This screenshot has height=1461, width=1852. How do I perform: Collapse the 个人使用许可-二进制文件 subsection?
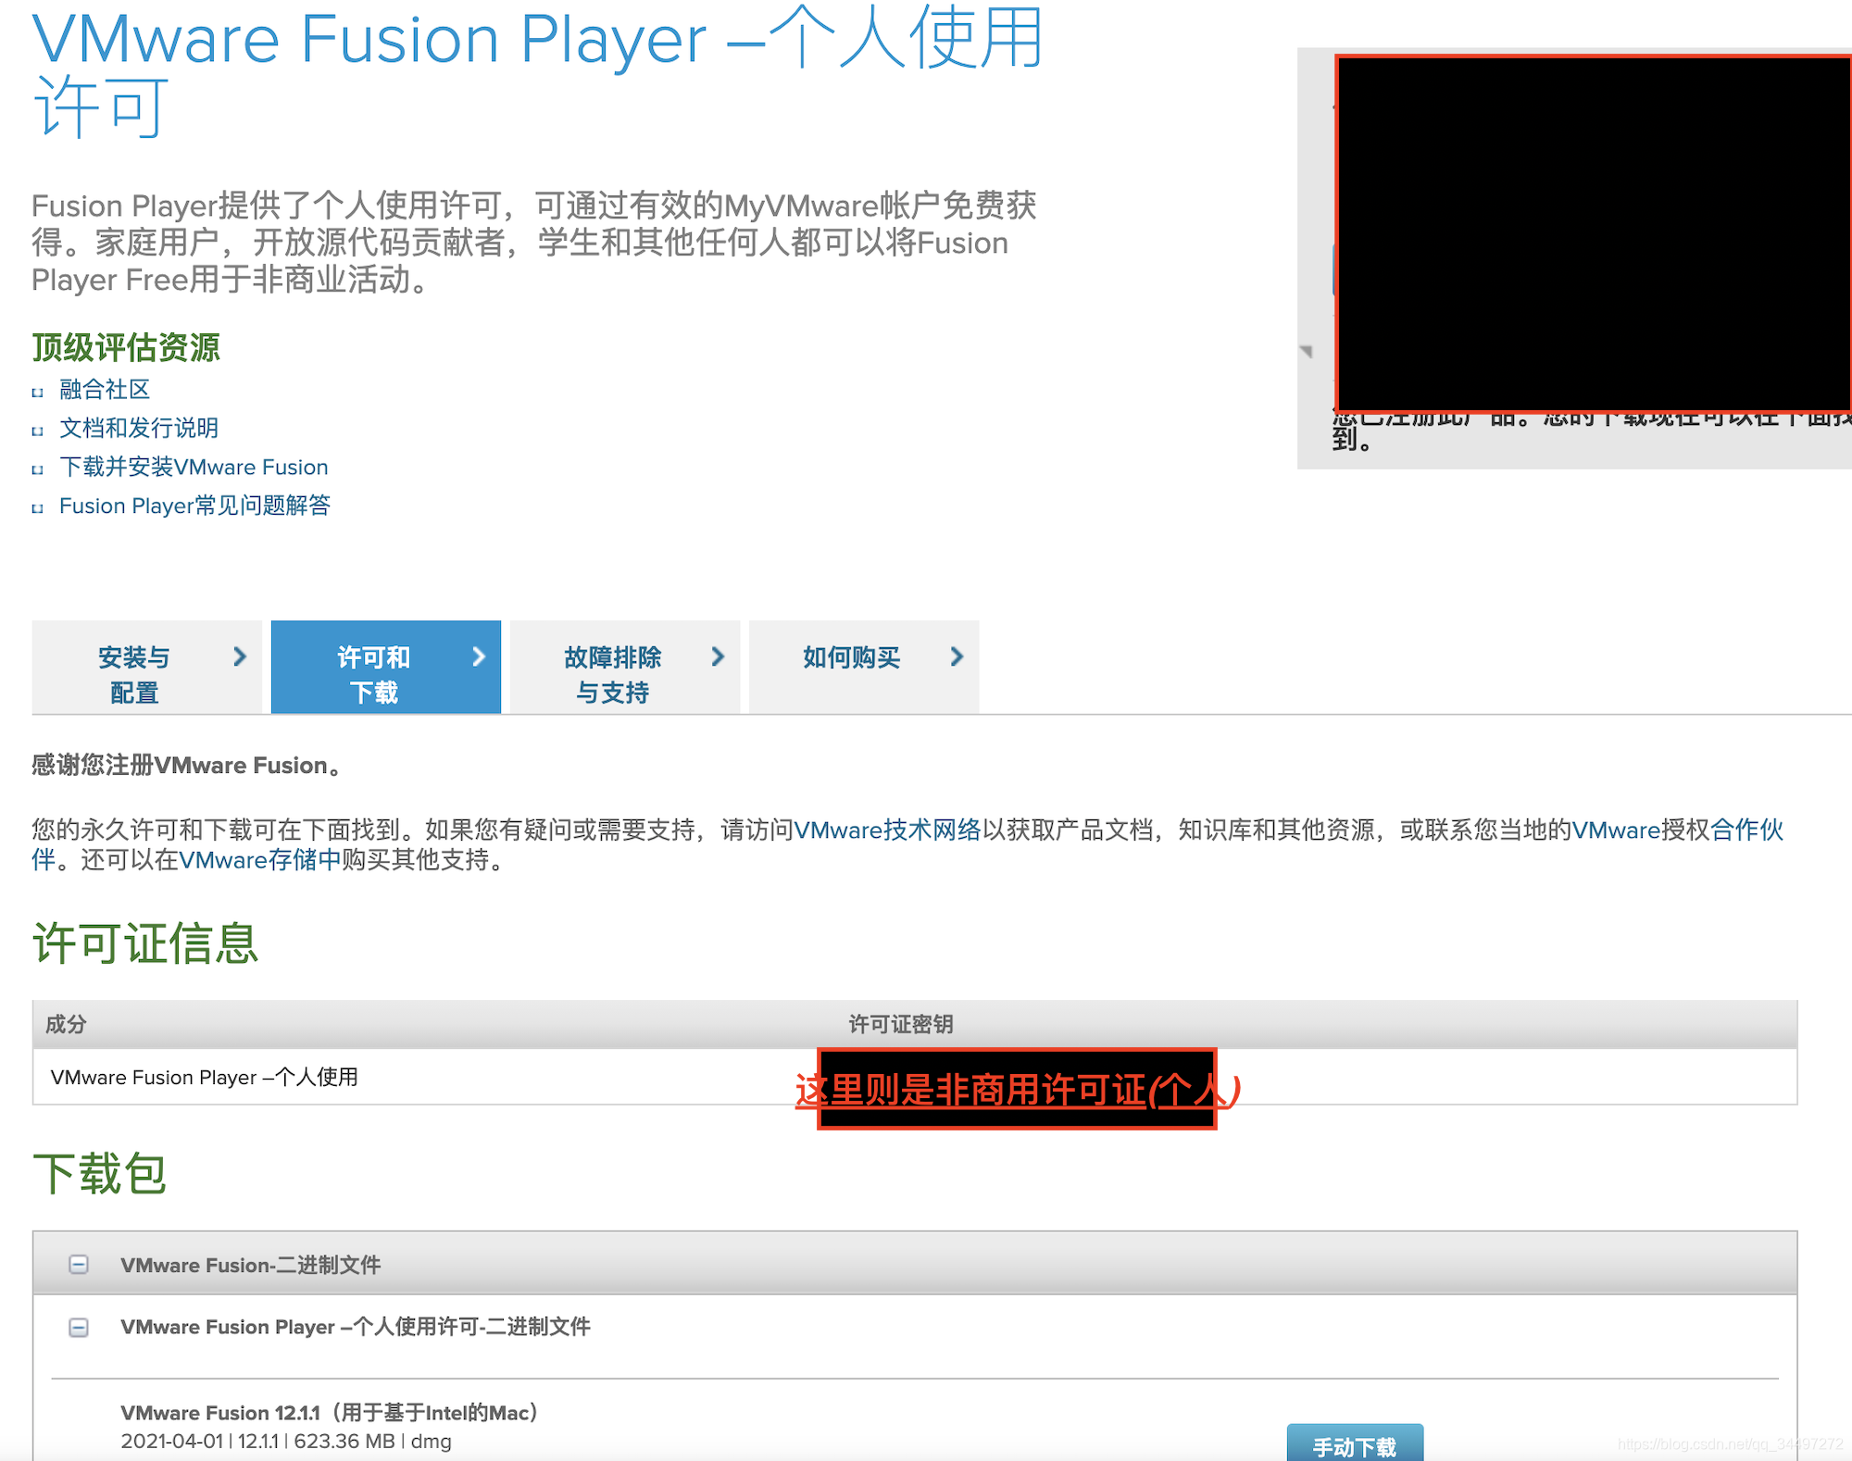pos(79,1328)
